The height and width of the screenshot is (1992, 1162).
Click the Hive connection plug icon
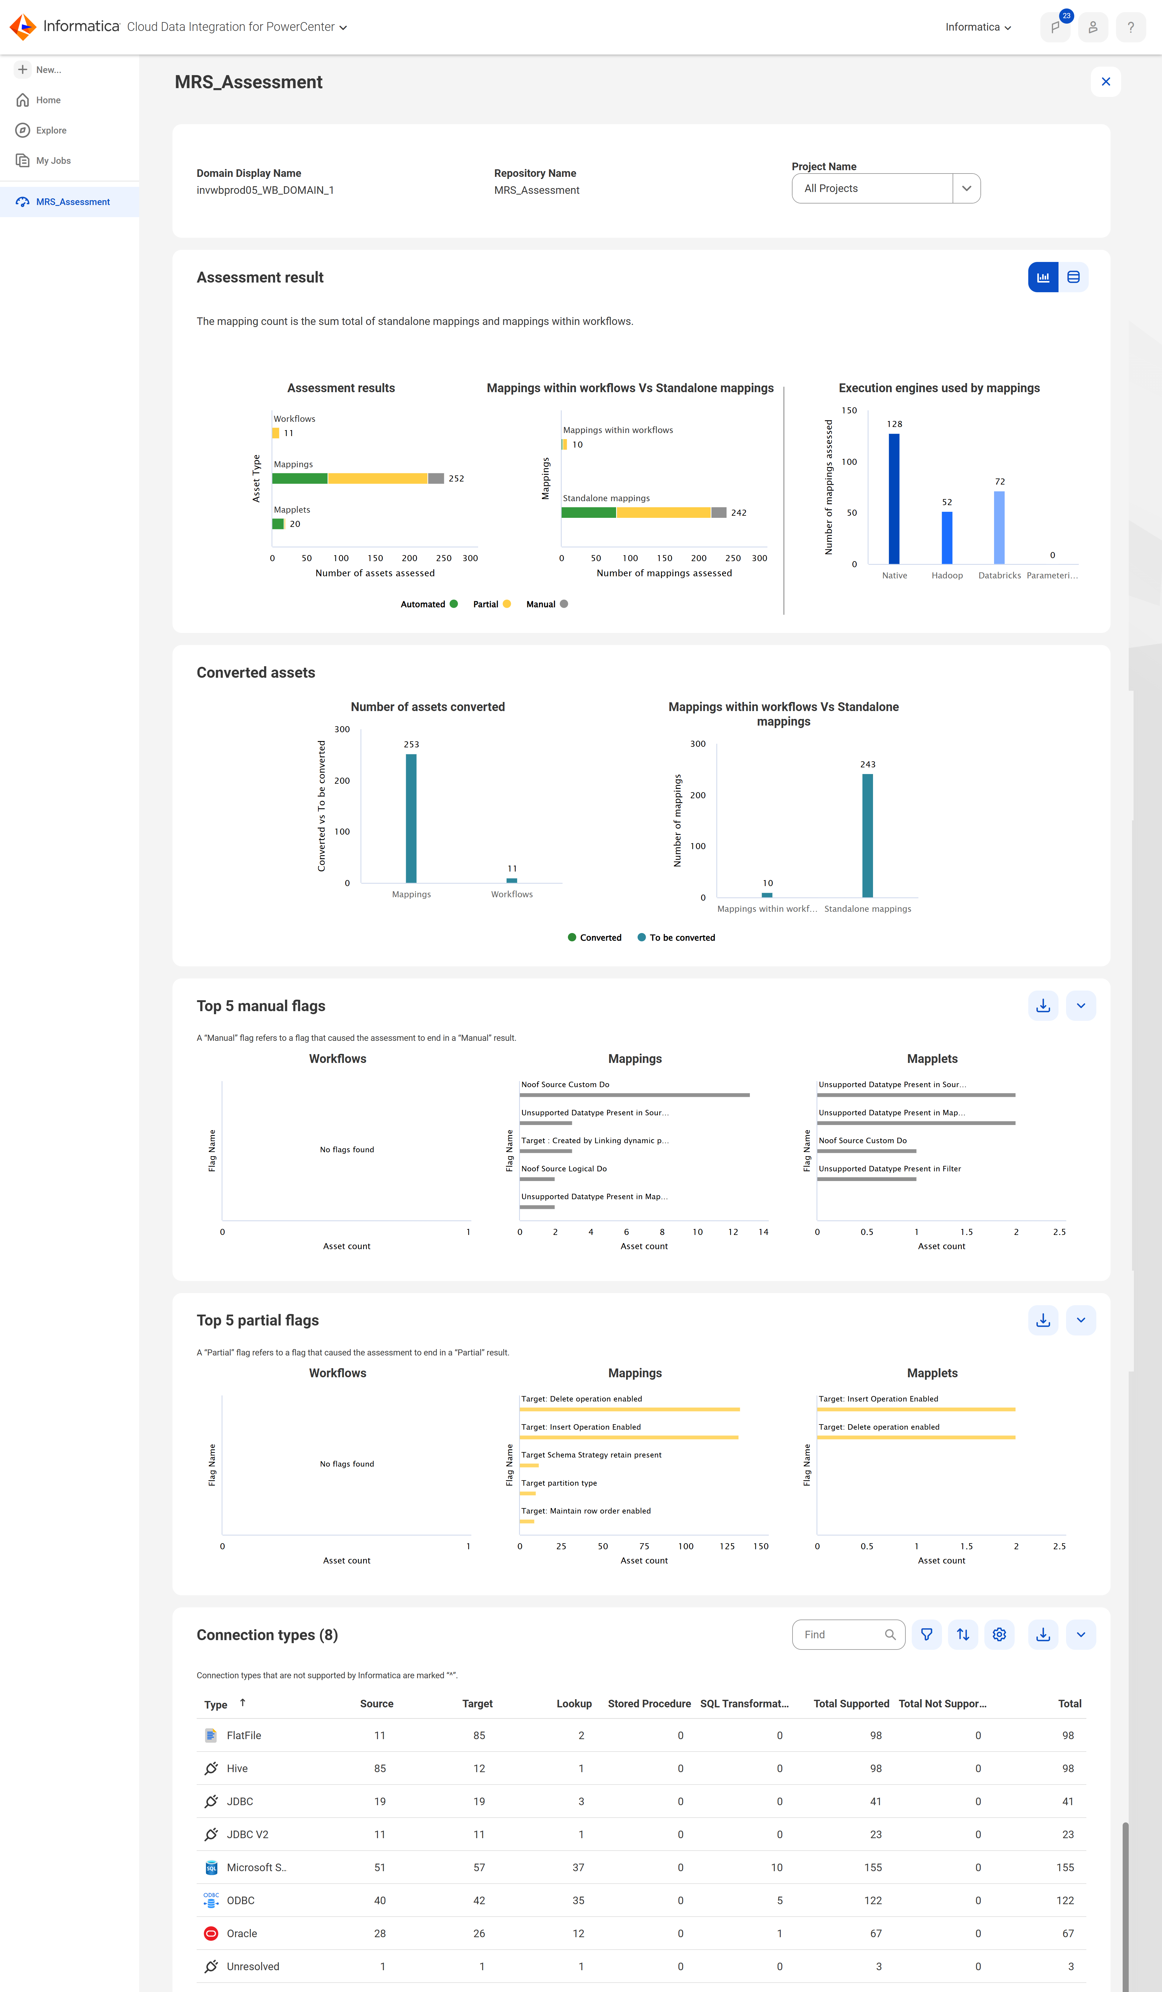pyautogui.click(x=211, y=1768)
